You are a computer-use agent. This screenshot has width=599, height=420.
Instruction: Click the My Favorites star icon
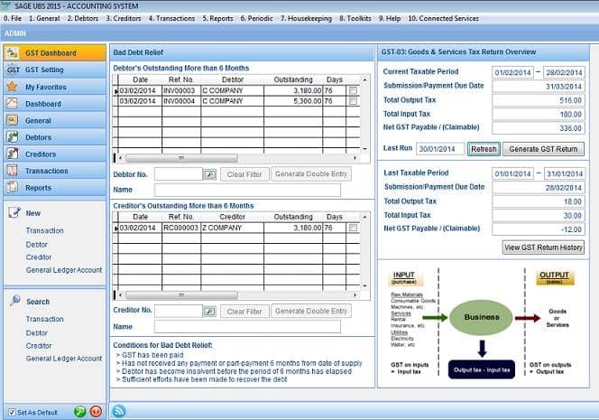[x=13, y=87]
